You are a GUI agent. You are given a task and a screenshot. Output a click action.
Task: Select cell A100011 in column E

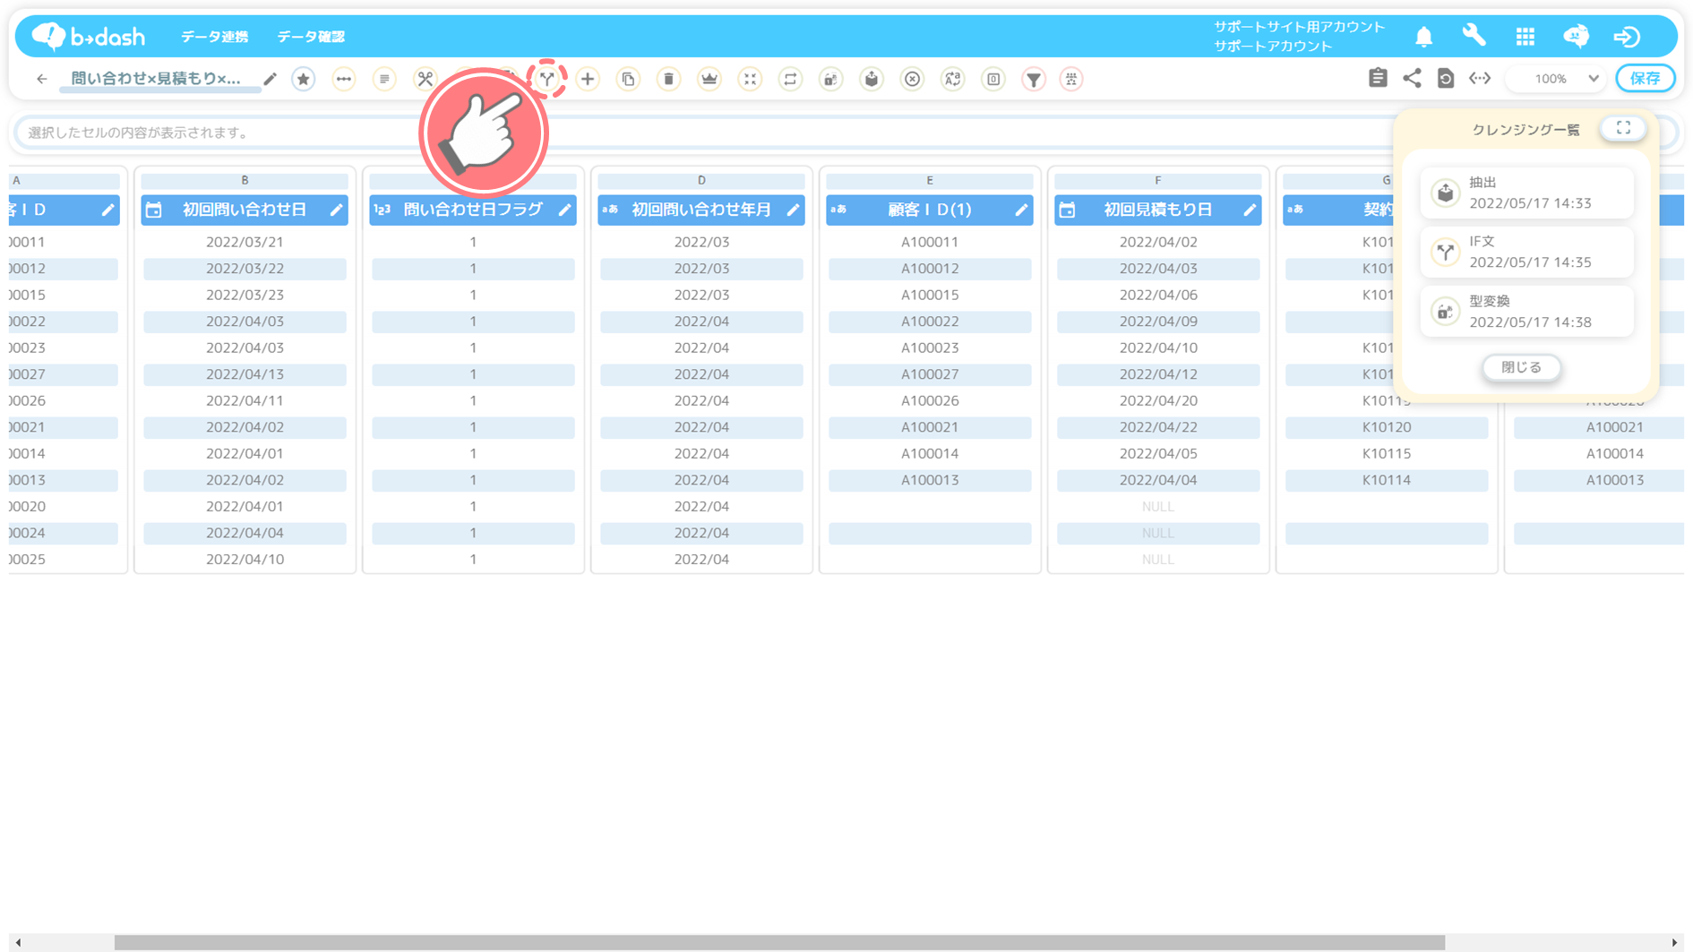[x=930, y=242]
